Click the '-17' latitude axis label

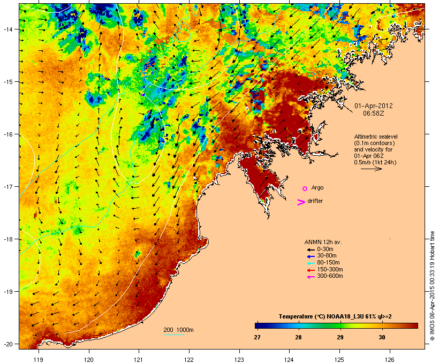click(x=8, y=187)
